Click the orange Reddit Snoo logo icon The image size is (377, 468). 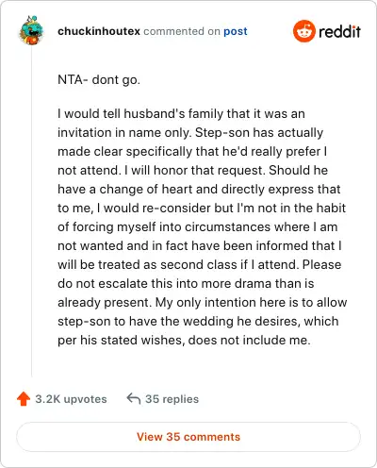click(303, 31)
